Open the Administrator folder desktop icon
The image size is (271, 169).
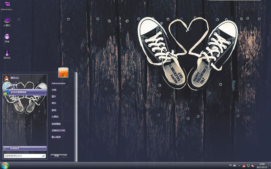click(7, 6)
